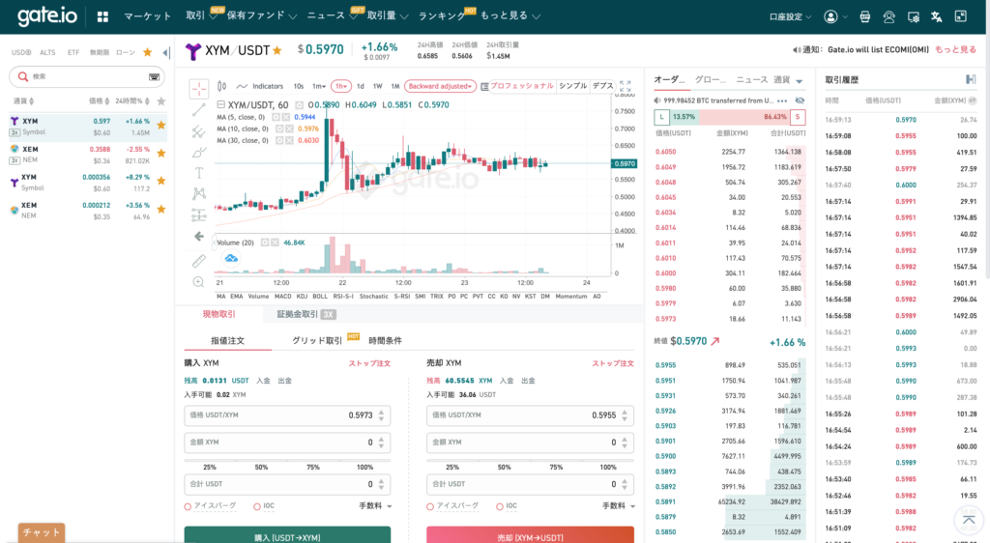The height and width of the screenshot is (543, 990).
Task: Click the green 購入 USDT→XYM buy button
Action: pos(287,535)
